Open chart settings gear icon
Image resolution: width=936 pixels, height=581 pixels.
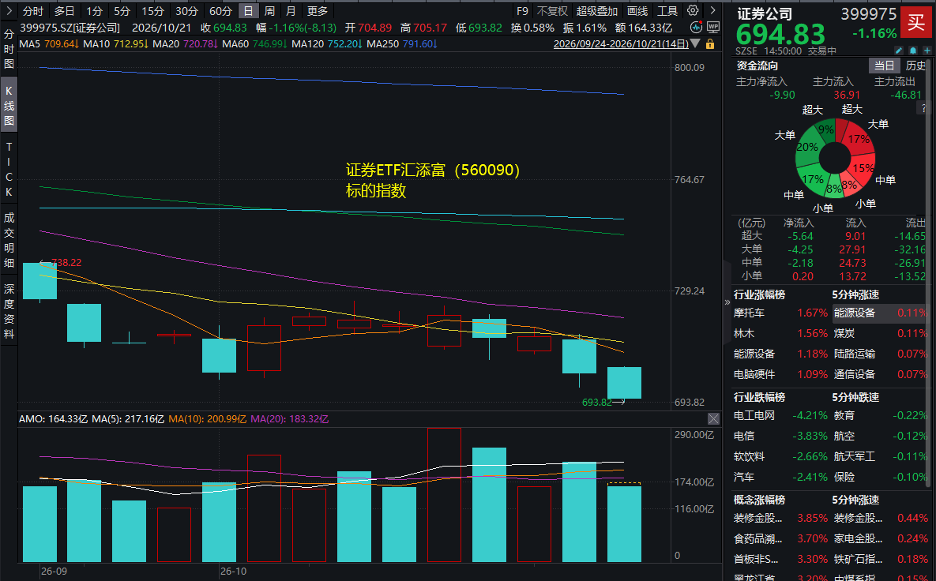pyautogui.click(x=693, y=11)
